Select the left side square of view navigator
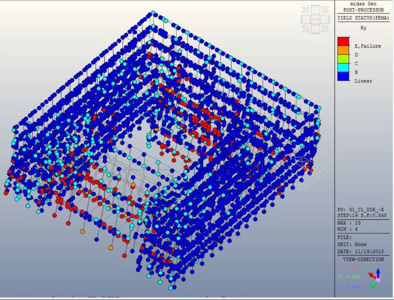The image size is (394, 300). [305, 19]
